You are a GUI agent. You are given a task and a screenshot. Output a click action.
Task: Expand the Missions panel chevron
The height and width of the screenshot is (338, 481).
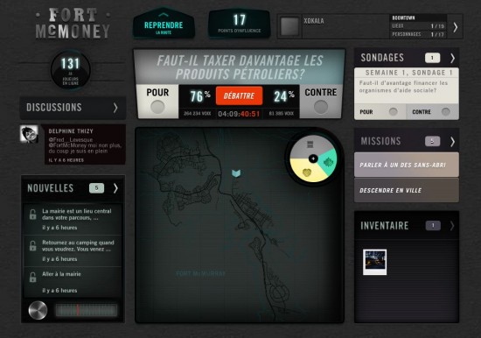(452, 142)
